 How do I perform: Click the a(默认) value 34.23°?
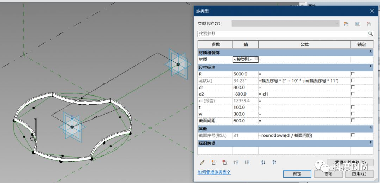[x=245, y=80]
